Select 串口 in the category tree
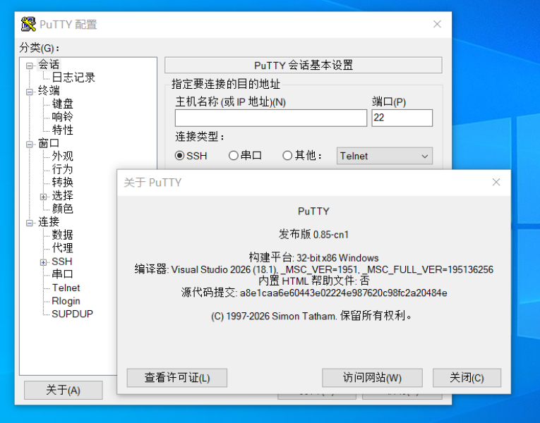Screen dimensions: 540x423 (62, 274)
